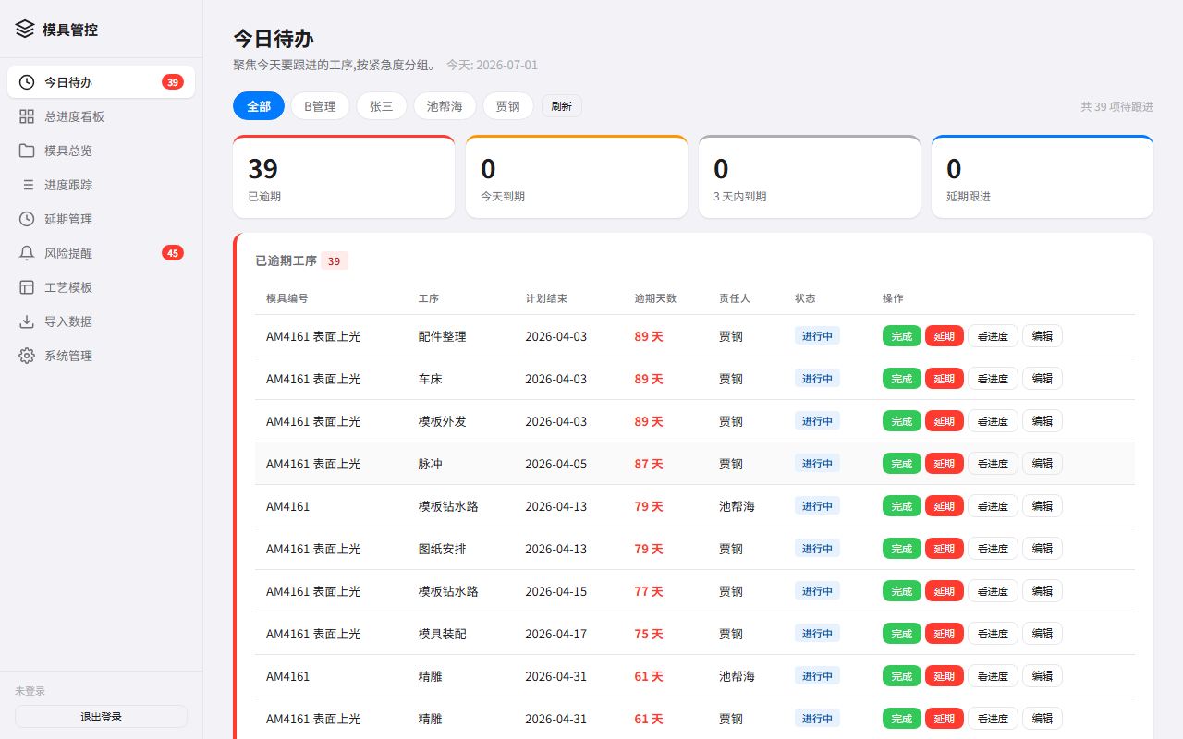Switch to the 张三 filter tab
The height and width of the screenshot is (739, 1183).
382,106
